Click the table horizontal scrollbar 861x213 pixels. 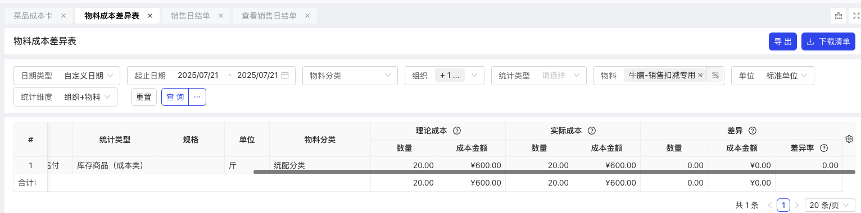(x=547, y=172)
